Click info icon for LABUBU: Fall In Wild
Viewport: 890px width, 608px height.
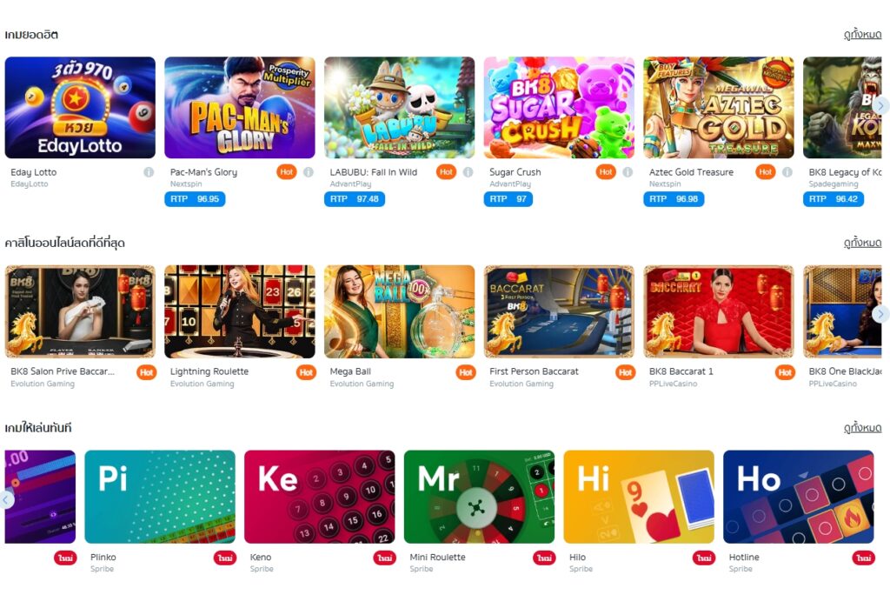pos(468,172)
